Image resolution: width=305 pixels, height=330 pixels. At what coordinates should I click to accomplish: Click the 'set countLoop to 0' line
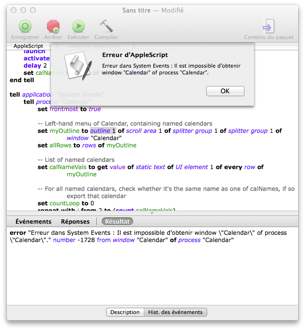tap(66, 203)
